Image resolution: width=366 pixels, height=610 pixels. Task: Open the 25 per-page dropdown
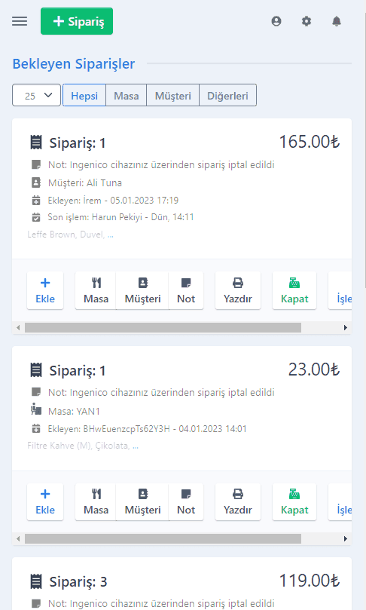[x=36, y=95]
